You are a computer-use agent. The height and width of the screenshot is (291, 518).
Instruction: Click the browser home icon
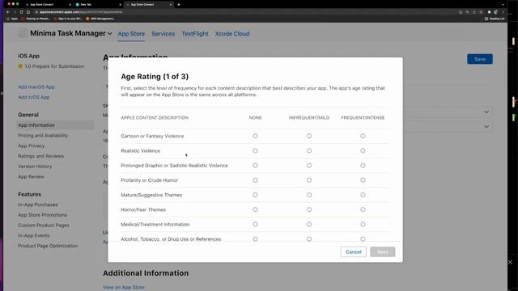click(28, 12)
